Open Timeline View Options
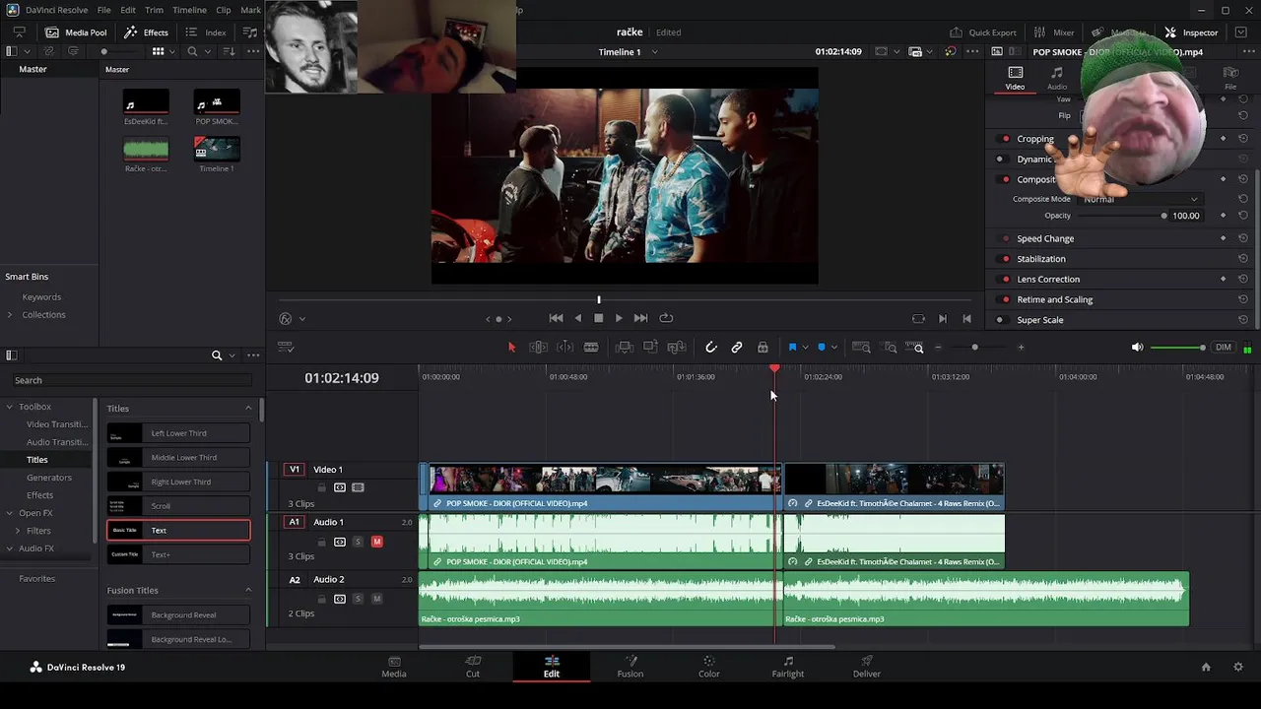Image resolution: width=1261 pixels, height=709 pixels. tap(286, 347)
